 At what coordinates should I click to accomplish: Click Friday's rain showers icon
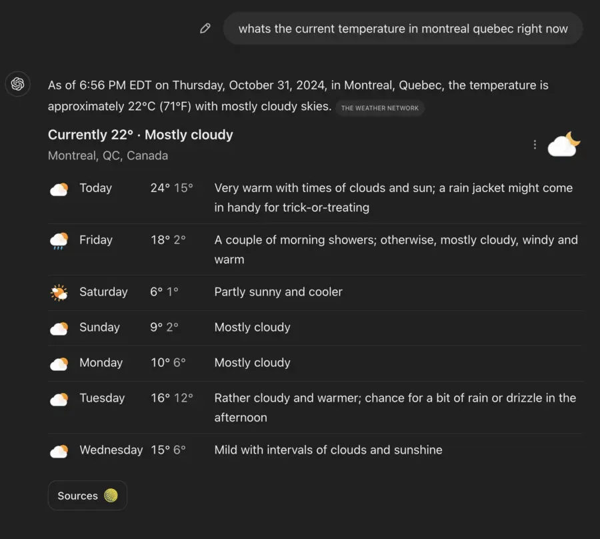pyautogui.click(x=59, y=241)
